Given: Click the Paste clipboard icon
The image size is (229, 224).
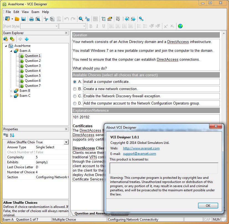Looking at the screenshot, I should pos(59,19).
